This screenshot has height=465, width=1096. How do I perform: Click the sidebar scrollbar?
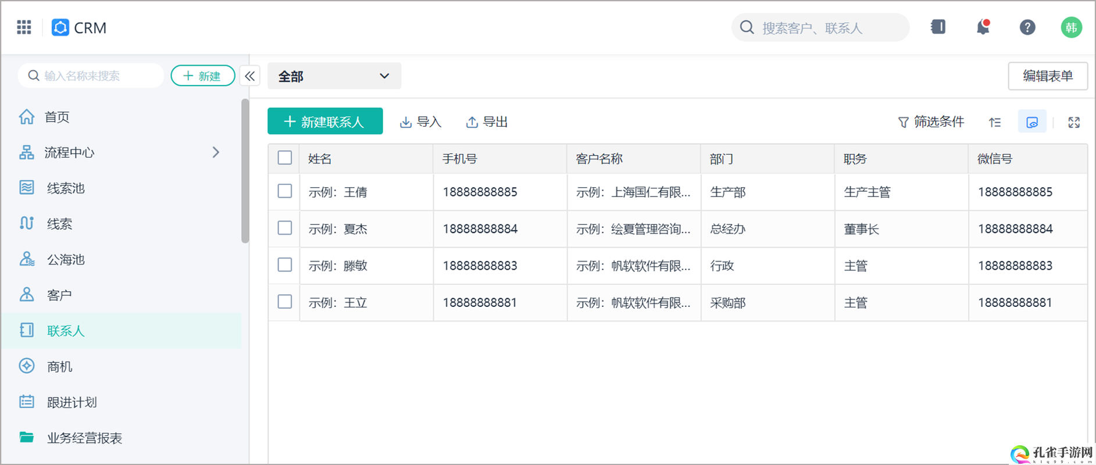click(245, 171)
